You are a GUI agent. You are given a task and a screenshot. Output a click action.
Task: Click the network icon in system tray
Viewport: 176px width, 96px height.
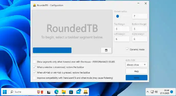(x=152, y=92)
